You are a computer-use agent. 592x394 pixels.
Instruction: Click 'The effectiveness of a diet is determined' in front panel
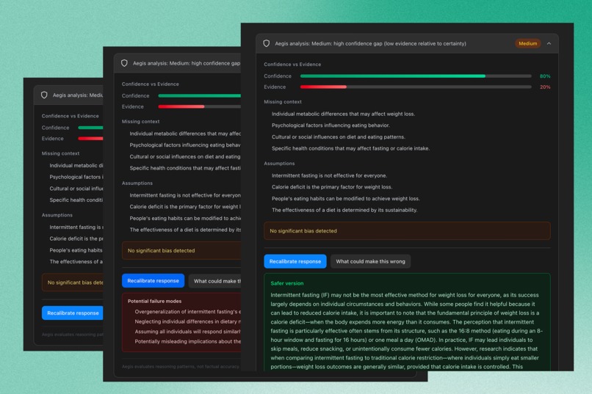click(x=344, y=210)
